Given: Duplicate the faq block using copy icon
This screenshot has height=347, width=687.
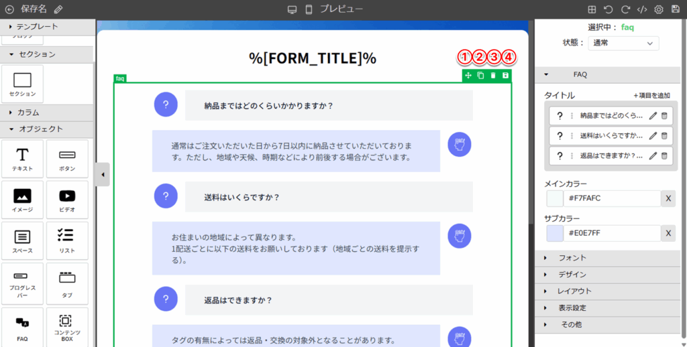Looking at the screenshot, I should (480, 76).
